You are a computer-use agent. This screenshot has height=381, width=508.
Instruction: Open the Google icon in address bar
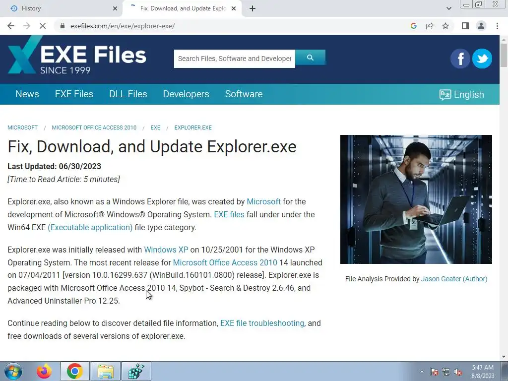click(413, 26)
